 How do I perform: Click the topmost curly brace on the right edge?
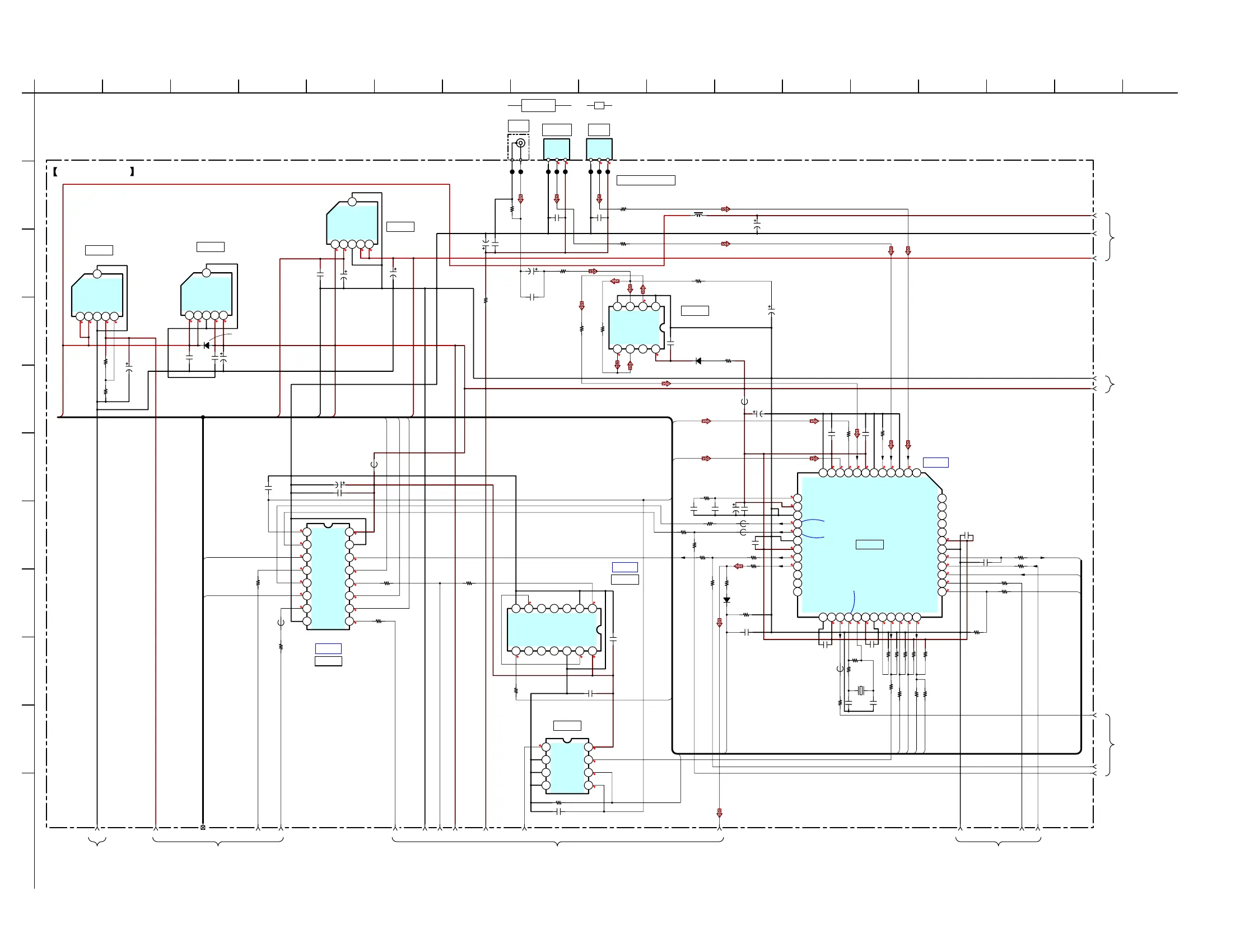click(x=1110, y=237)
